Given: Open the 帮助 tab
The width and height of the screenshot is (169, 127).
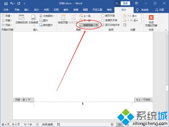Looking at the screenshot, I should click(x=109, y=10).
